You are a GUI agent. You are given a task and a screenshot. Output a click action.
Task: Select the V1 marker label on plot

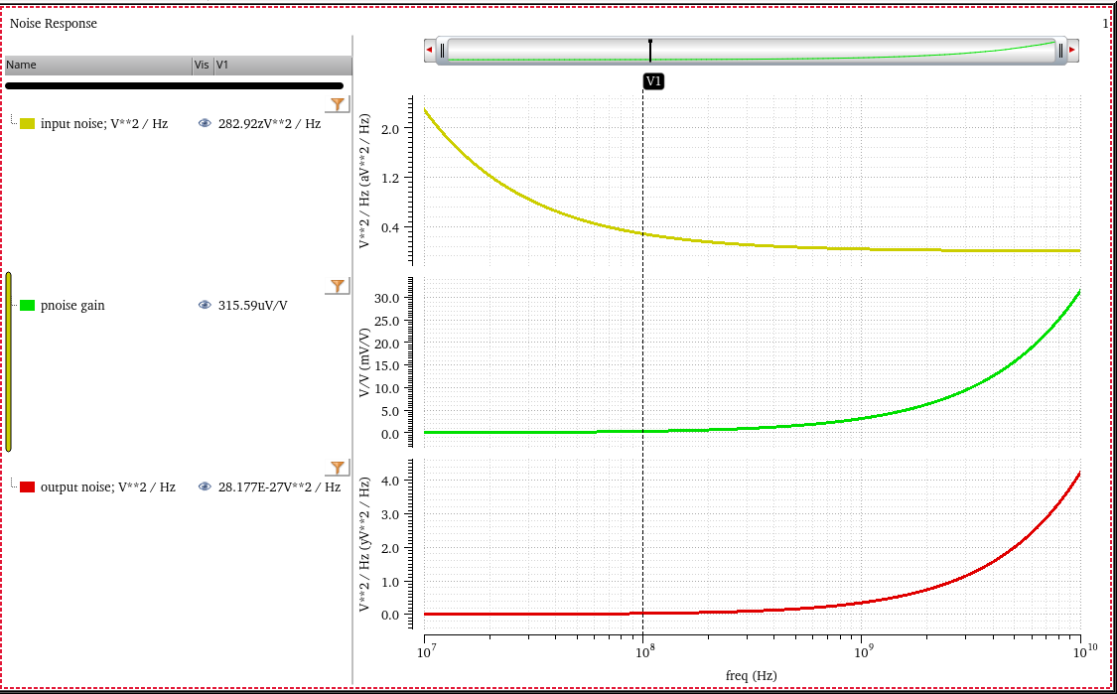click(653, 81)
